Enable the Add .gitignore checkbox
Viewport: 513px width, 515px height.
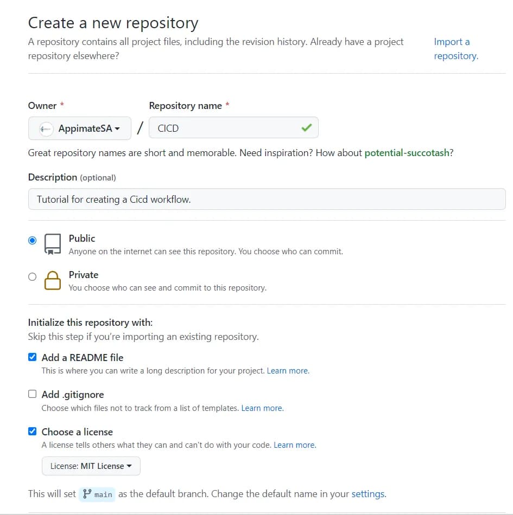[x=33, y=394]
